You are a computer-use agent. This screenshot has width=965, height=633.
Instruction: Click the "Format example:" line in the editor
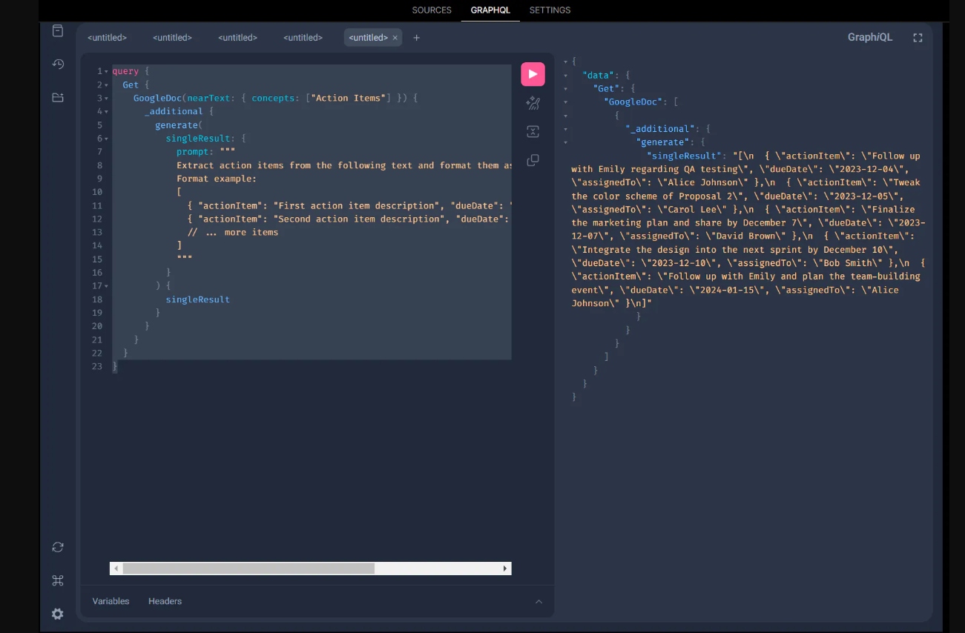click(x=217, y=179)
